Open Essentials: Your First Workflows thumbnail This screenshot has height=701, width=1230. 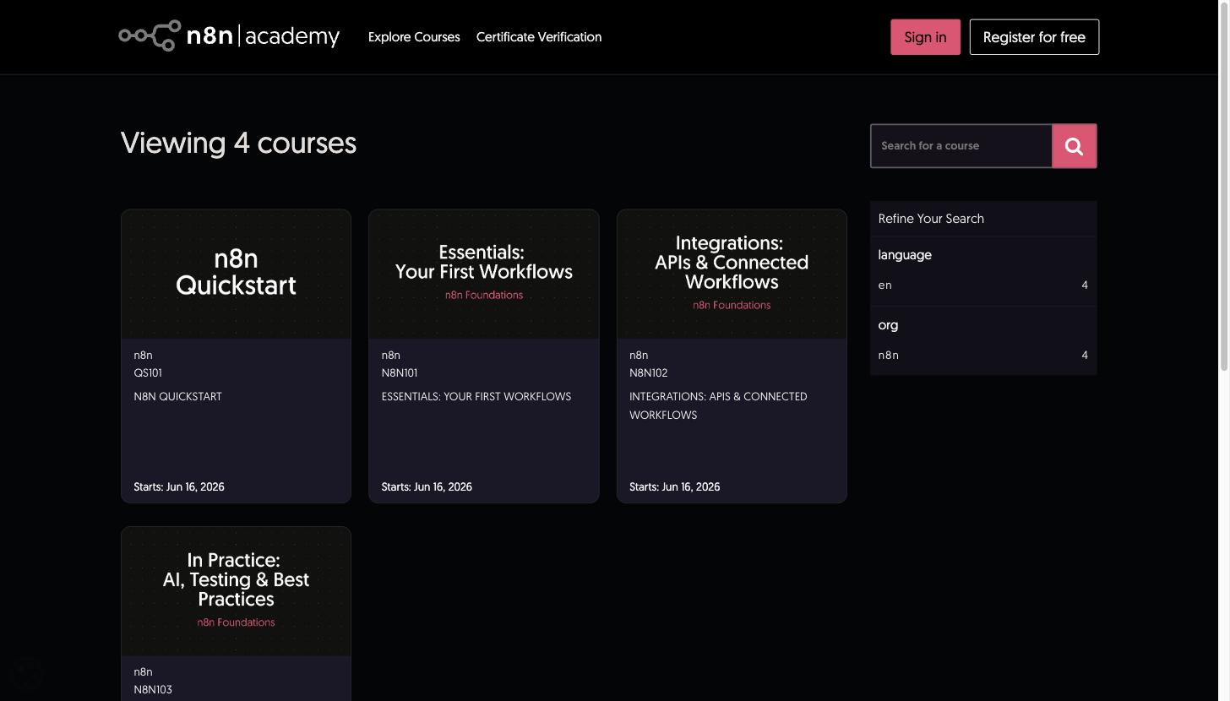(484, 274)
